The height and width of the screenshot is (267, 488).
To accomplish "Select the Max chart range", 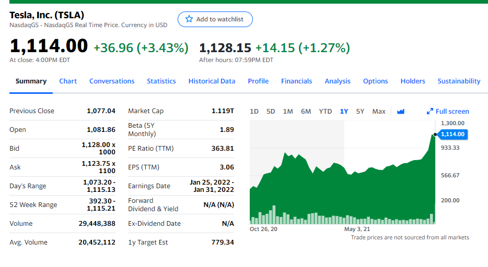I will (379, 111).
